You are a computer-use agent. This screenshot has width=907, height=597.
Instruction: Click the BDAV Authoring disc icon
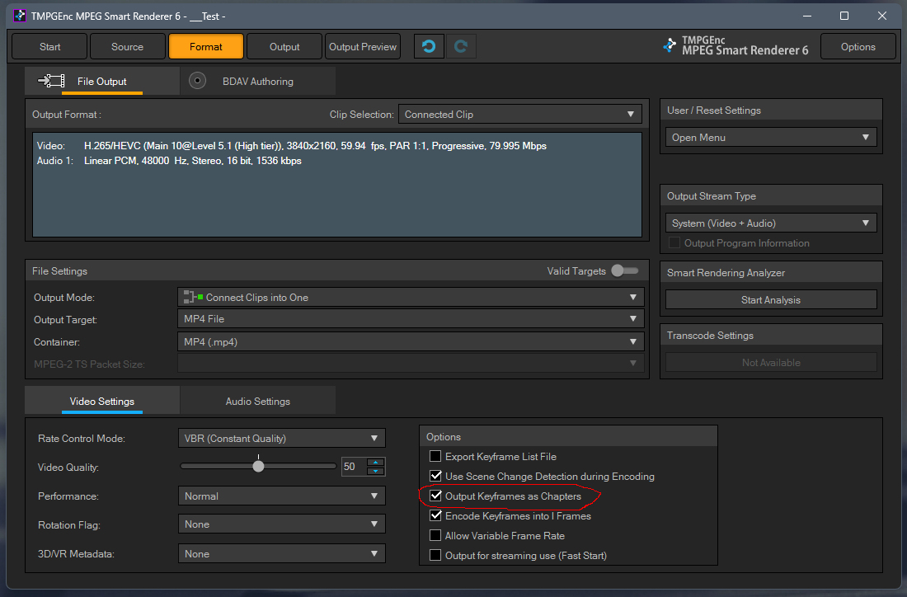[198, 81]
